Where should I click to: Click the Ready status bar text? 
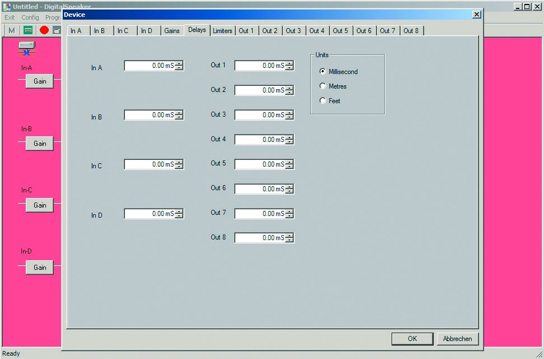point(11,353)
